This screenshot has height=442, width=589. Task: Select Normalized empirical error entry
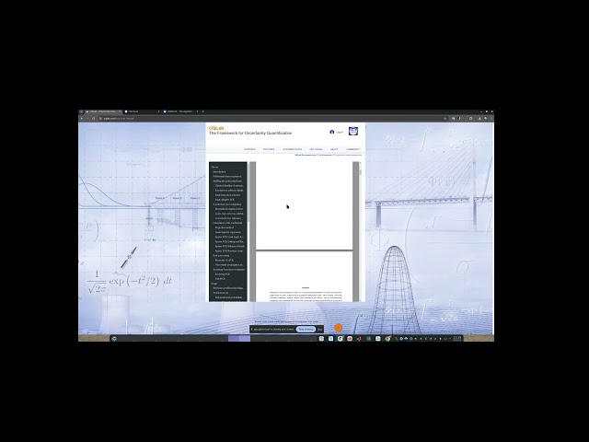coord(229,209)
